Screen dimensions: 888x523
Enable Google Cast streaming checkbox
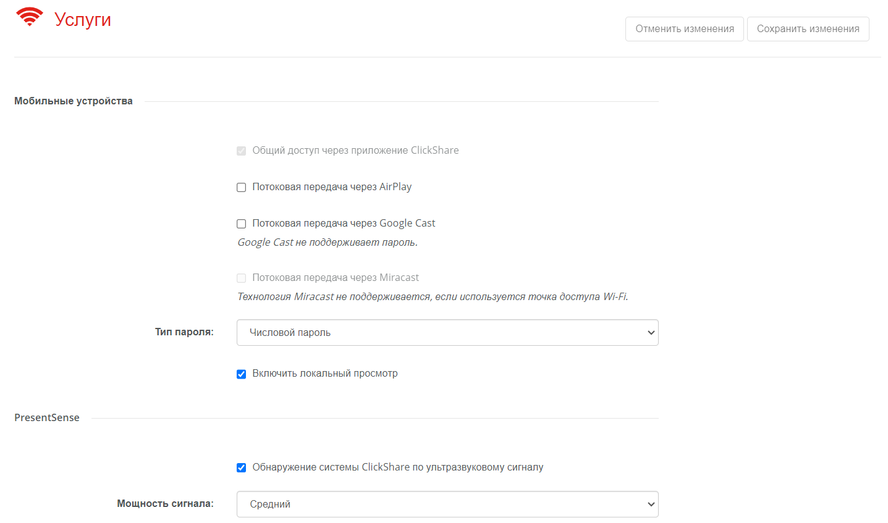242,224
